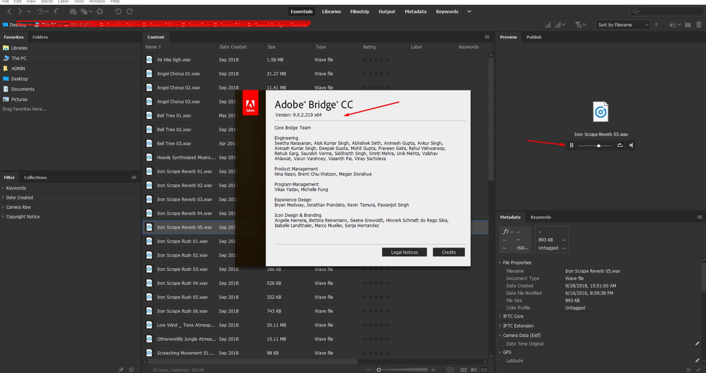Click the thumbnail quality icon
The height and width of the screenshot is (373, 706).
pos(548,25)
